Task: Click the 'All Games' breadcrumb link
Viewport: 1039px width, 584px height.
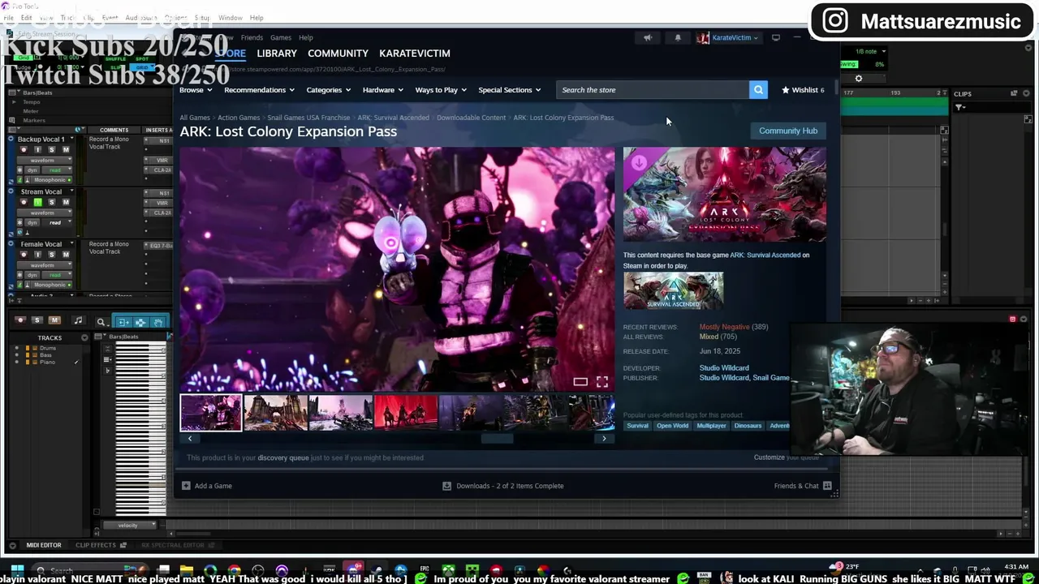Action: pos(195,118)
